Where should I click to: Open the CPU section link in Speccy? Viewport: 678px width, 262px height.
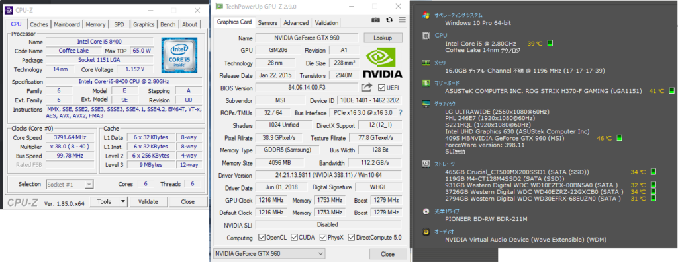click(440, 36)
